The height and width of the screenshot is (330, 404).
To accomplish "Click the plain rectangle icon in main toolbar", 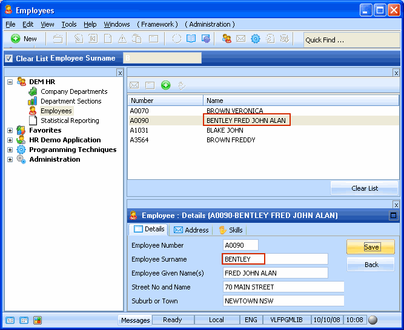I will point(154,39).
